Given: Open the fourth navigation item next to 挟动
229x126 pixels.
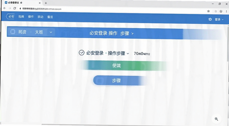Looking at the screenshot, I should click(50, 17).
